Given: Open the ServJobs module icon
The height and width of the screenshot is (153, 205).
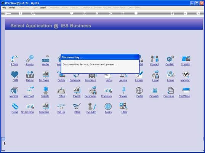Looking at the screenshot, I should tap(46, 106).
